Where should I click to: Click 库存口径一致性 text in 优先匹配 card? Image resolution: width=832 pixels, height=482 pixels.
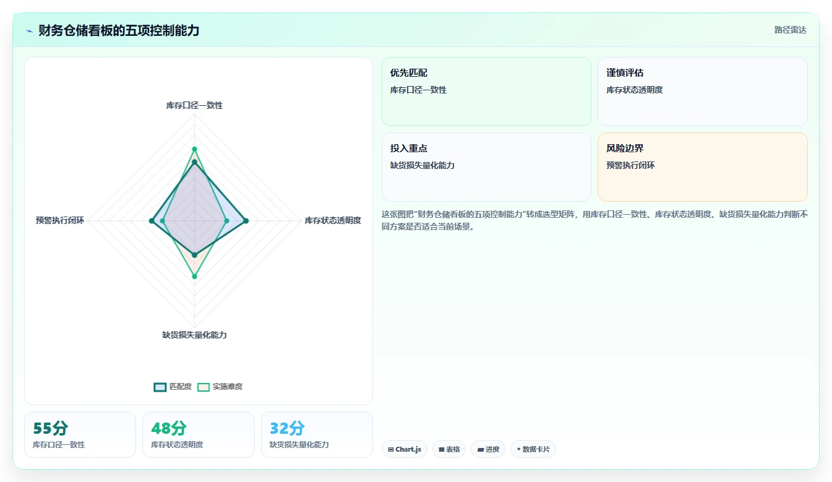click(x=418, y=90)
